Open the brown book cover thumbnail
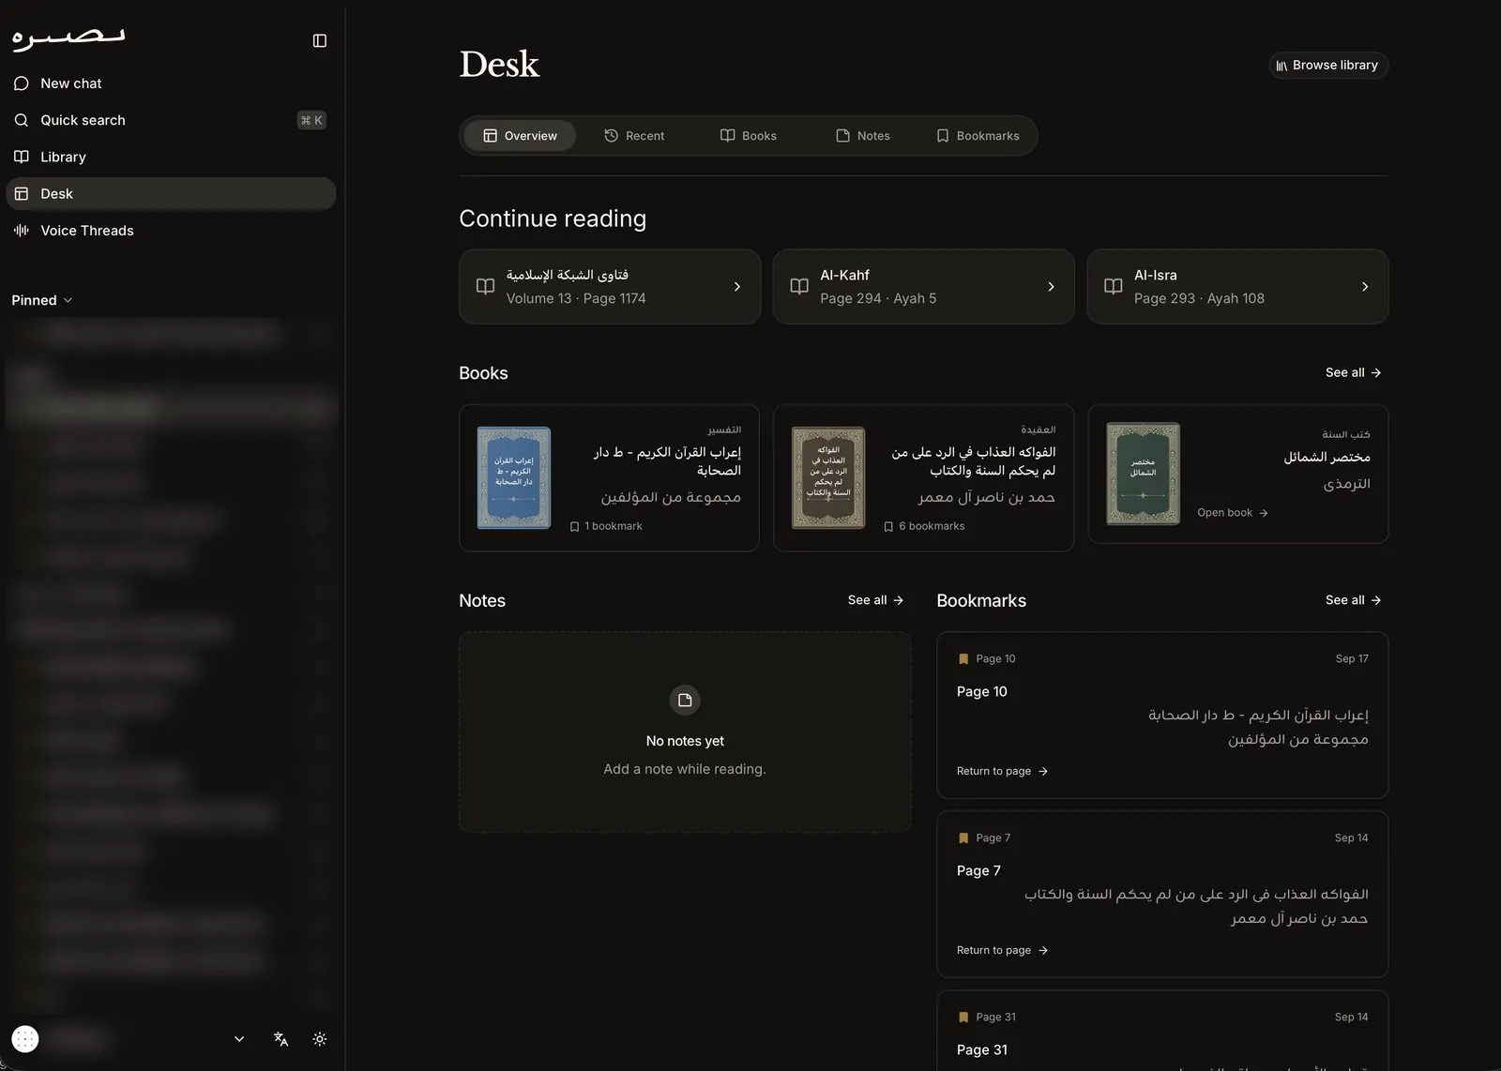This screenshot has height=1071, width=1501. (x=828, y=477)
